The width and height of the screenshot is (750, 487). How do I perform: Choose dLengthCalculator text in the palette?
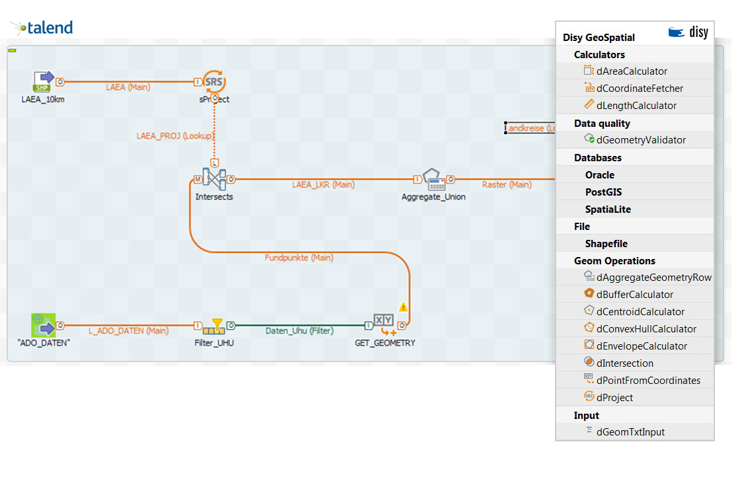[636, 106]
